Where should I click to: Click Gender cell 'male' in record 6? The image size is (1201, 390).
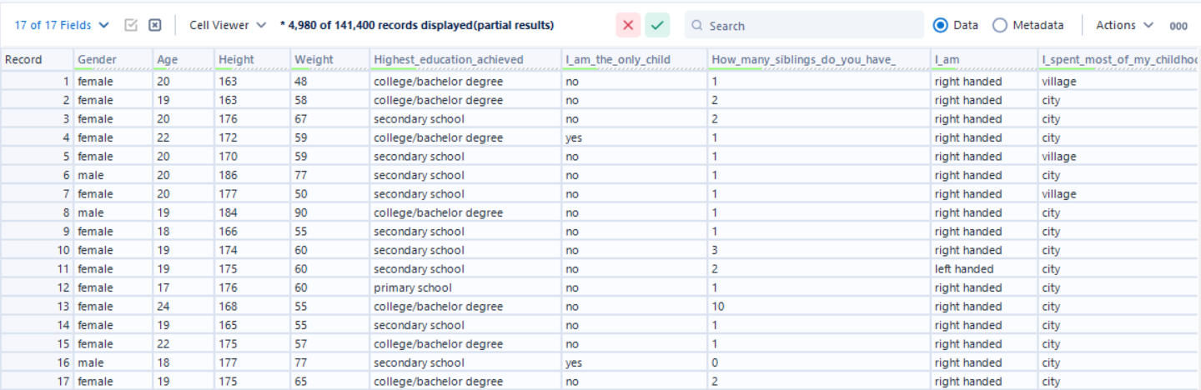tap(112, 175)
